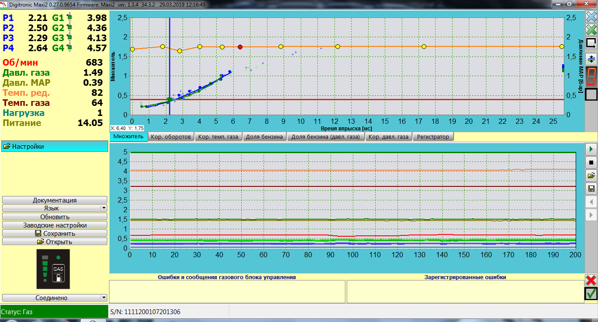Click the Нагрузка label
Screen dimensions: 598x322
point(23,113)
